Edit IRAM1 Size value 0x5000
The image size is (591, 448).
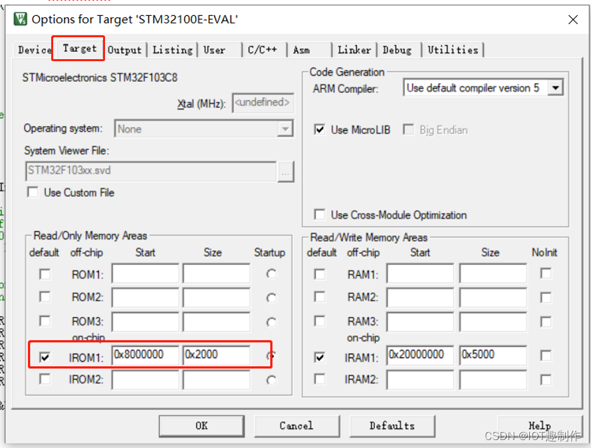tap(493, 355)
